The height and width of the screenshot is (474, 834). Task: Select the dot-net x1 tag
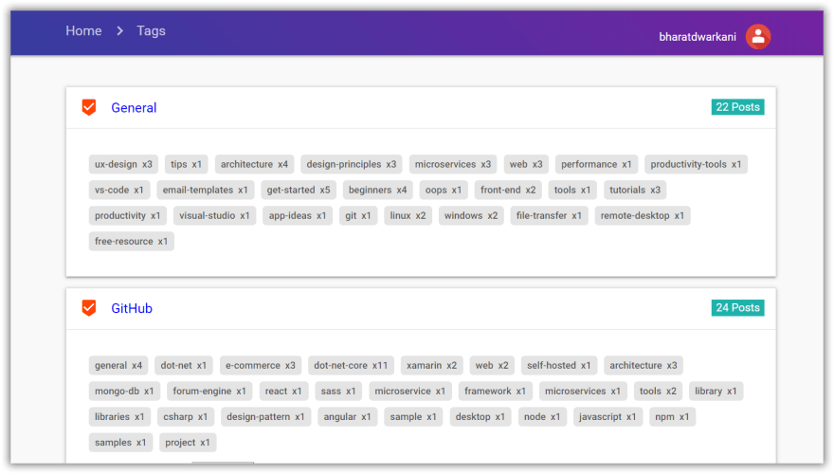(x=184, y=366)
